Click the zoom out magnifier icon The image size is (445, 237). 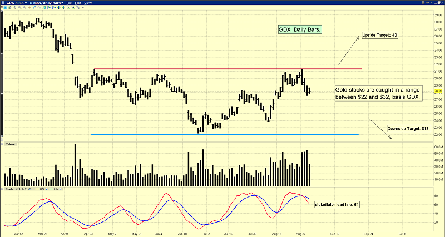[x=24, y=8]
